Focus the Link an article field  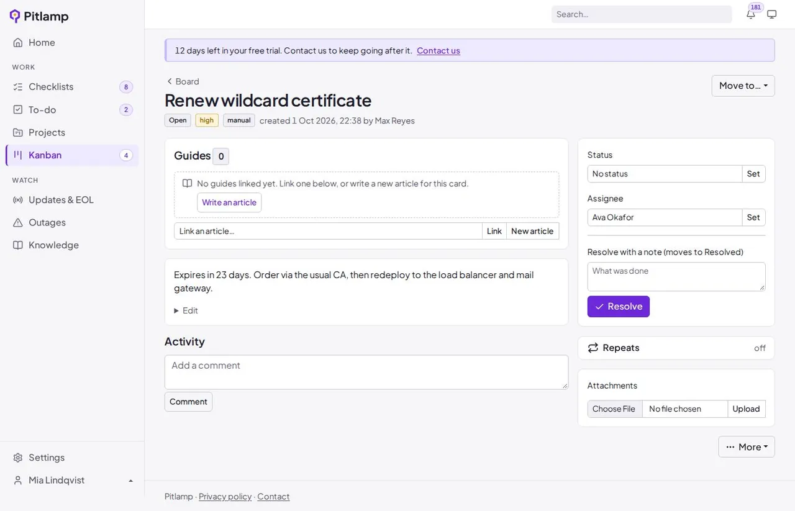(x=329, y=231)
